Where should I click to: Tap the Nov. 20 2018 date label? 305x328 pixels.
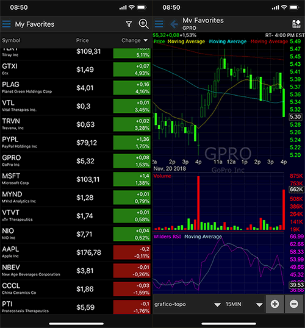pyautogui.click(x=170, y=169)
